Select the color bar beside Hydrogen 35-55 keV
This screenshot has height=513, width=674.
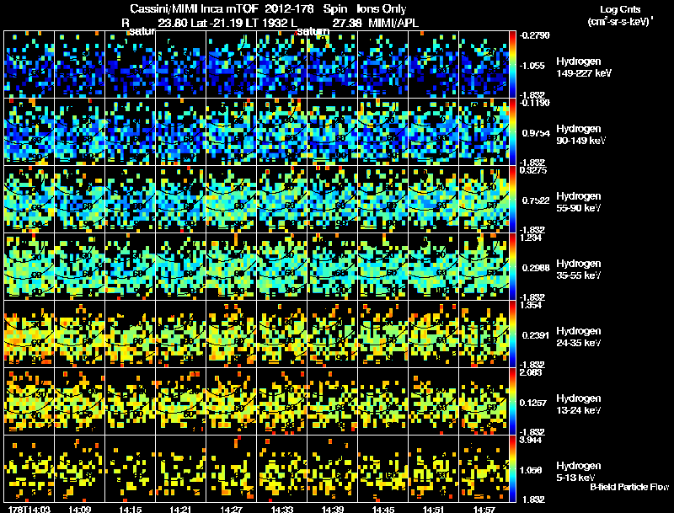pos(512,266)
